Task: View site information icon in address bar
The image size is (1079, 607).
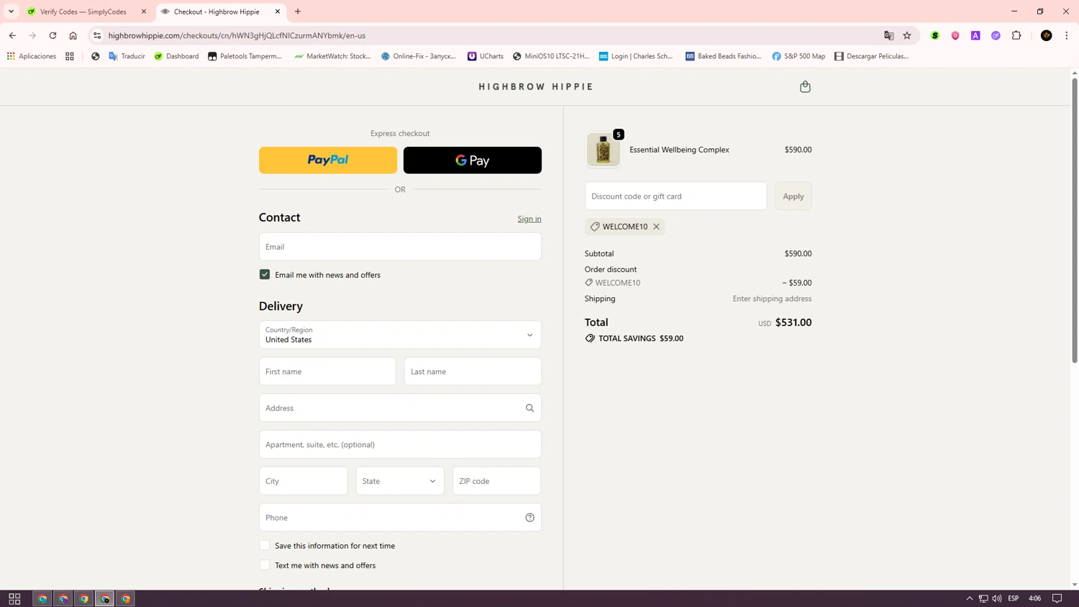Action: [x=97, y=35]
